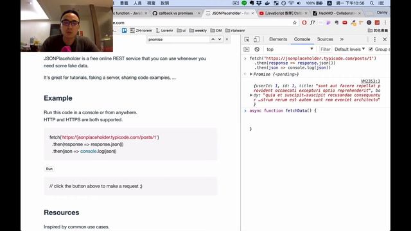Open the 說明 menu in menu bar
411x231 pixels.
pos(165,3)
